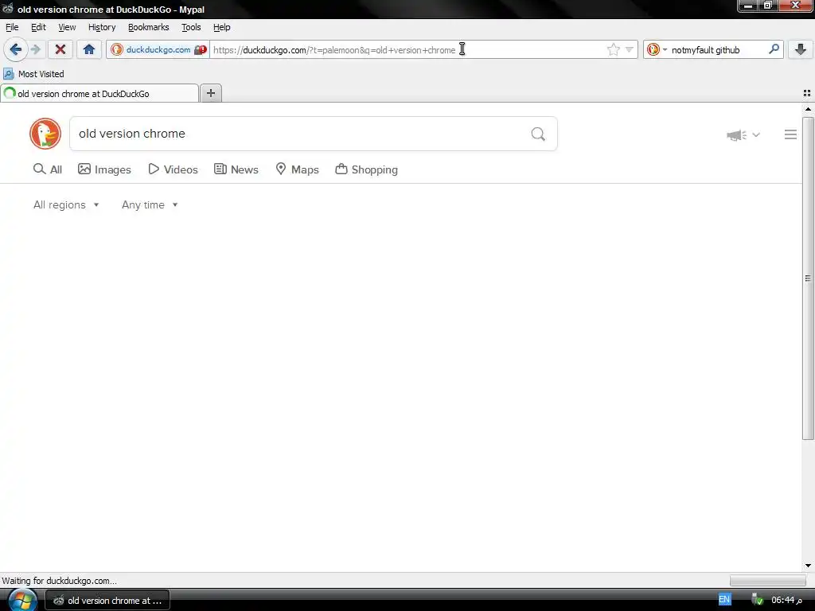815x611 pixels.
Task: Click the duckduckgo.com site identity badge
Action: 158,50
